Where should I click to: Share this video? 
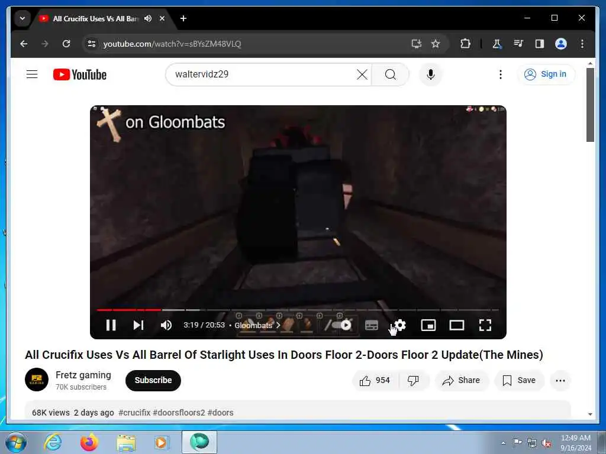[462, 380]
